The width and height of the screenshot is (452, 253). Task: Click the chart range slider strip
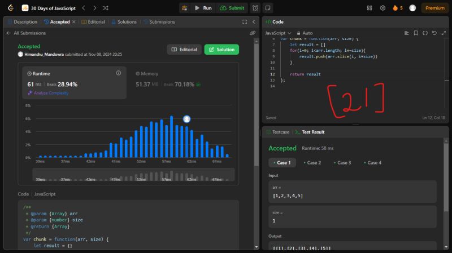coord(133,175)
